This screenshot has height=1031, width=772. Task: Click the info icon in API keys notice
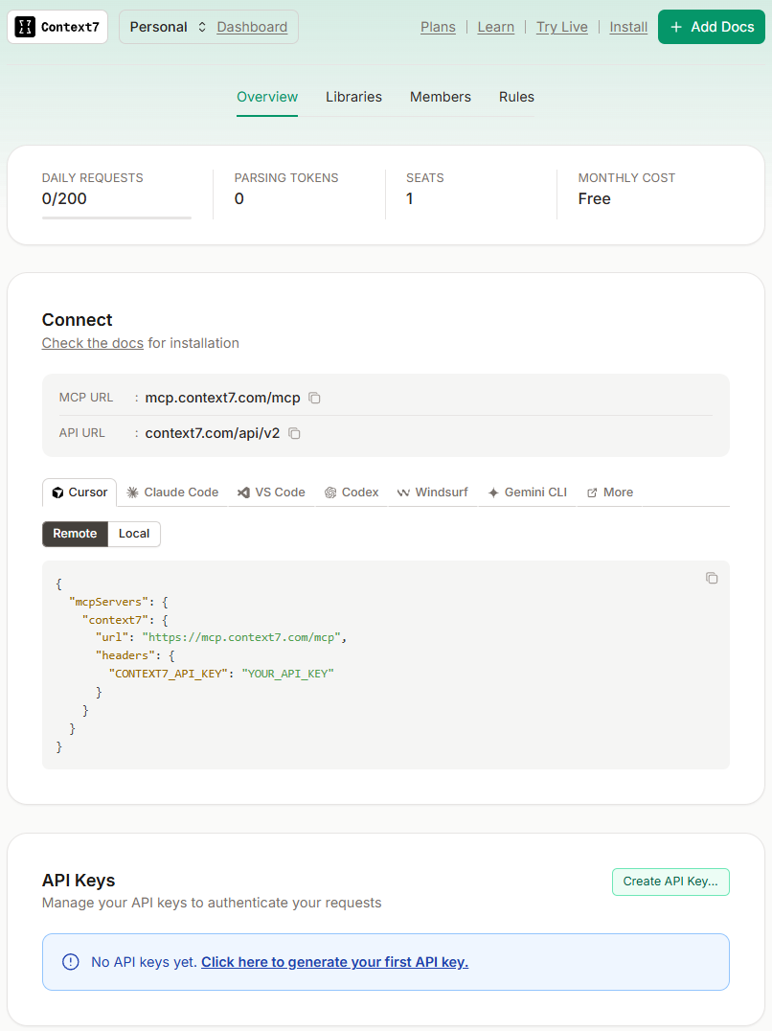coord(70,962)
